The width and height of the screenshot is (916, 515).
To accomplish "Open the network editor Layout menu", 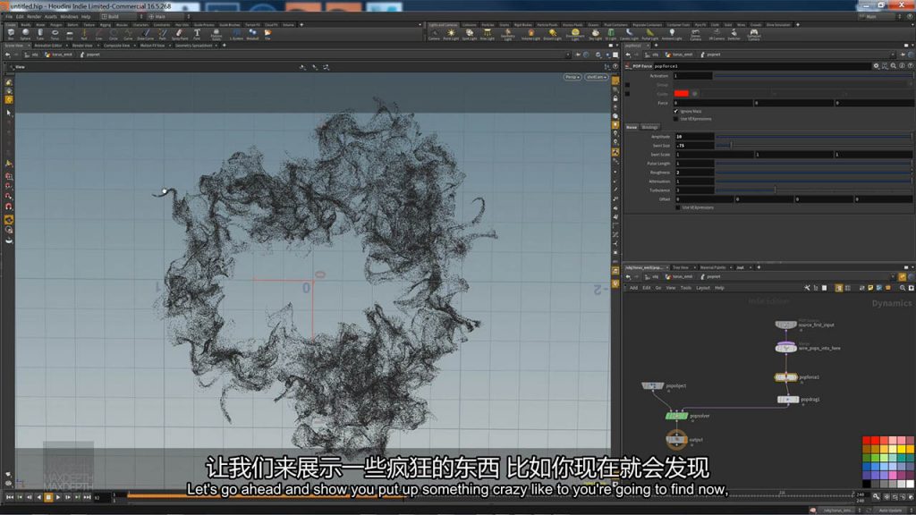I will pos(703,288).
